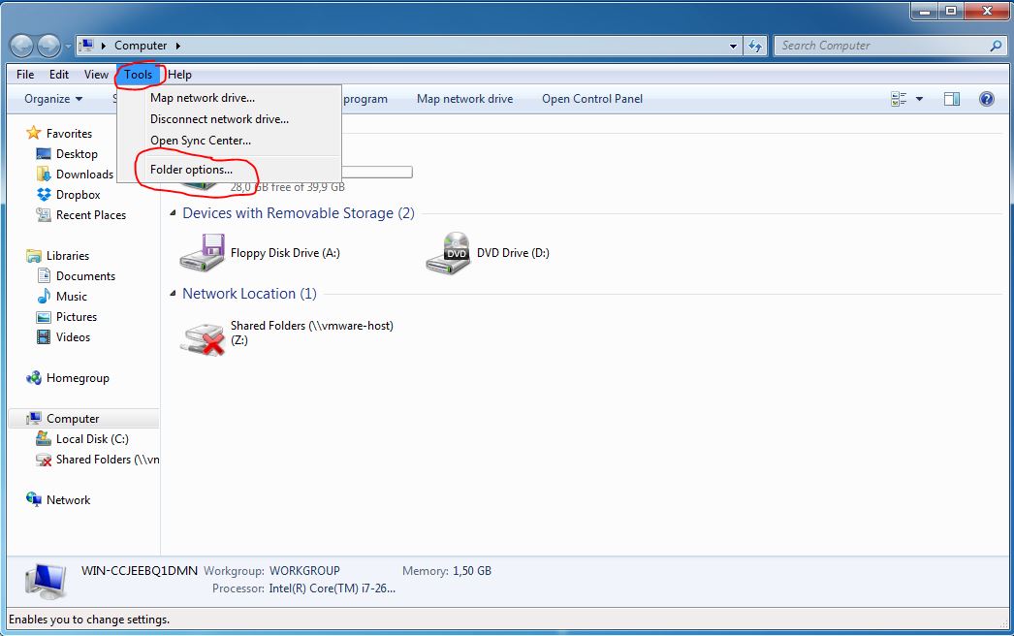The width and height of the screenshot is (1014, 636).
Task: Click the Recent Places icon
Action: pyautogui.click(x=44, y=215)
